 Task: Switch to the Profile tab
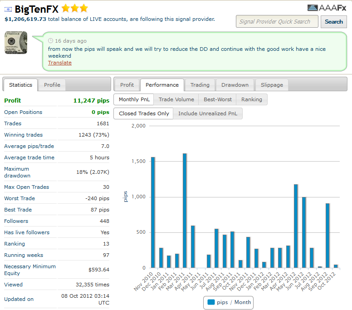pyautogui.click(x=52, y=85)
